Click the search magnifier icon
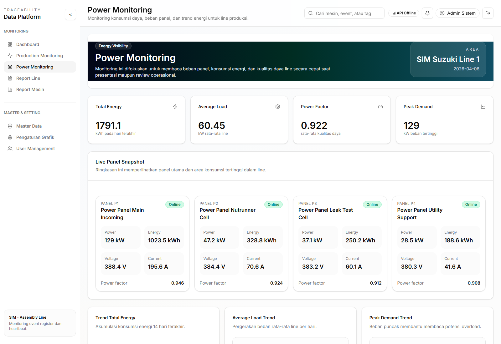The width and height of the screenshot is (501, 344). pos(311,13)
